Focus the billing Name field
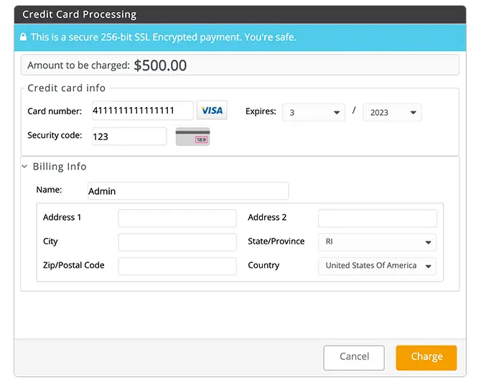 coord(188,191)
